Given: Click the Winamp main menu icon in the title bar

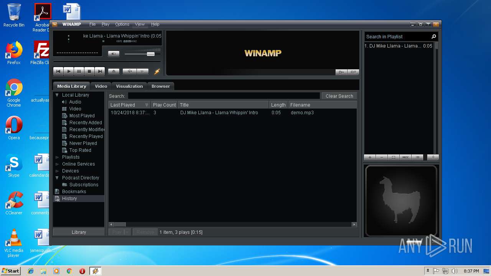Looking at the screenshot, I should pos(55,24).
